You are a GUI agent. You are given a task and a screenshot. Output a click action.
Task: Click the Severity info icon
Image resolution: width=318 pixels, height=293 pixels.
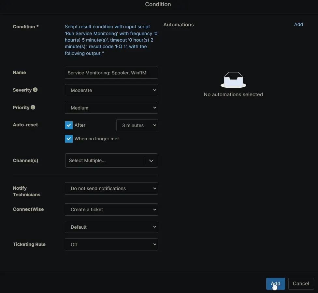coord(35,90)
